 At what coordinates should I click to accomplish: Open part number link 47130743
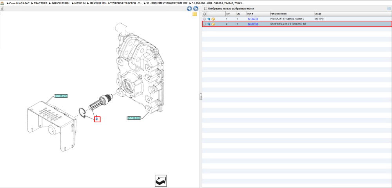(x=252, y=19)
